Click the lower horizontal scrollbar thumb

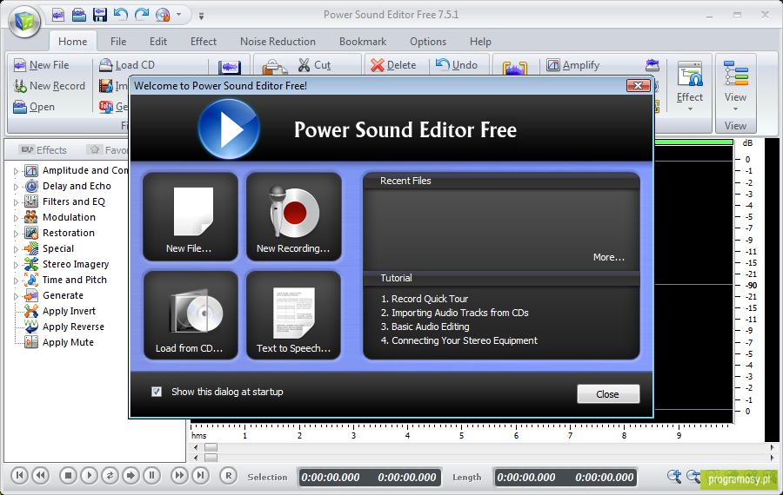pos(211,457)
